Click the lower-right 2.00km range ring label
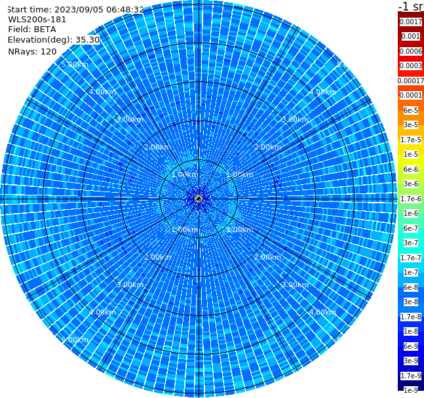This screenshot has height=398, width=424. pyautogui.click(x=267, y=257)
